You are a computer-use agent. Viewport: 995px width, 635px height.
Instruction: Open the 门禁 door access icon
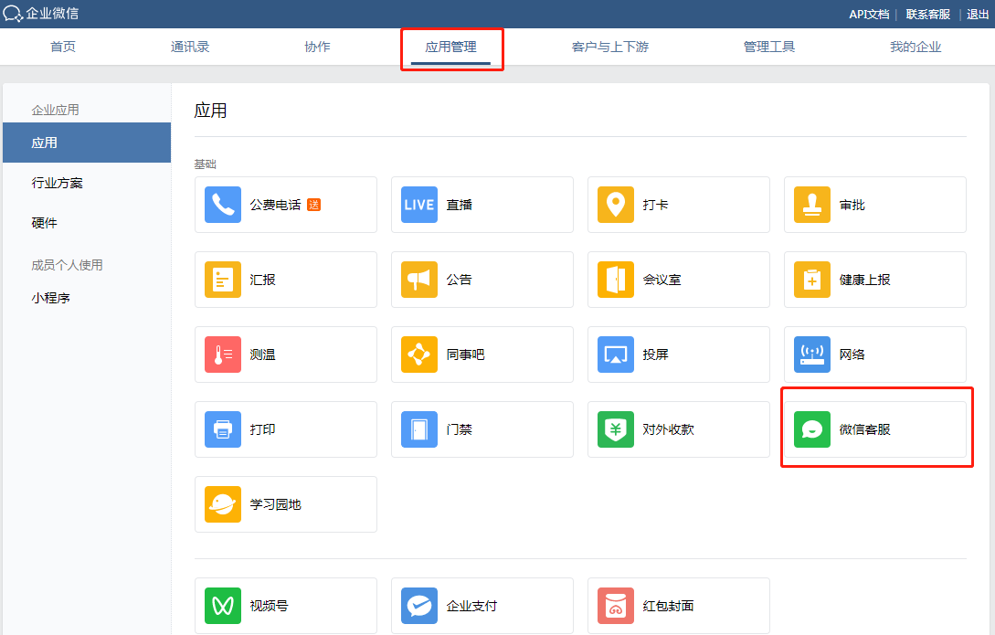(418, 429)
